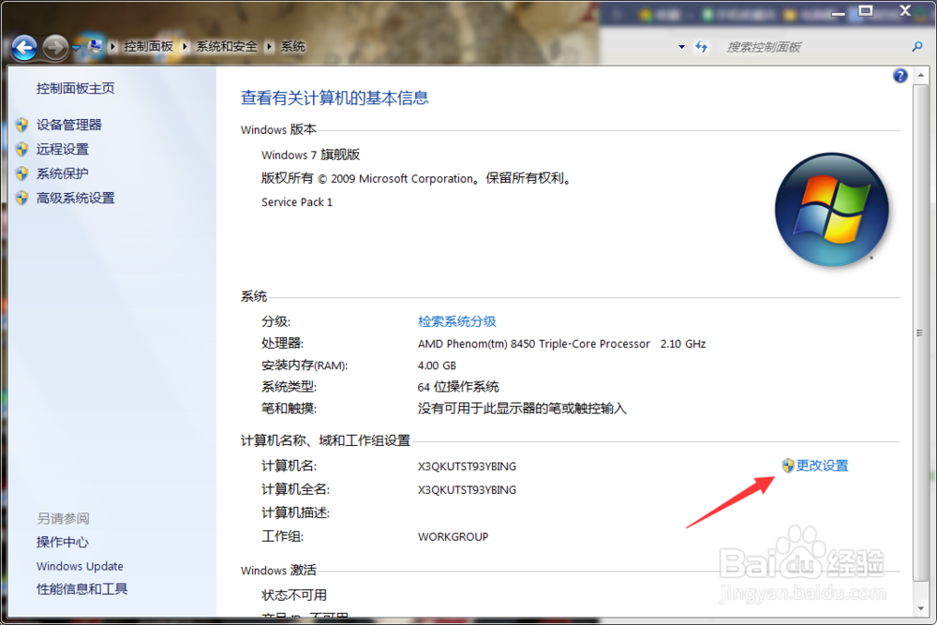This screenshot has width=937, height=625.
Task: Open 高级系统设置 from the sidebar
Action: coord(75,199)
